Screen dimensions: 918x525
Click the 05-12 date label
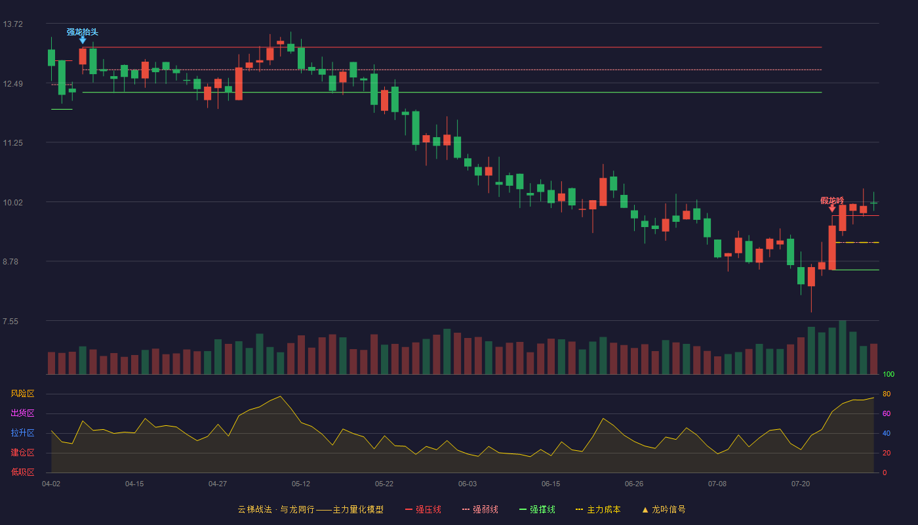(x=301, y=484)
